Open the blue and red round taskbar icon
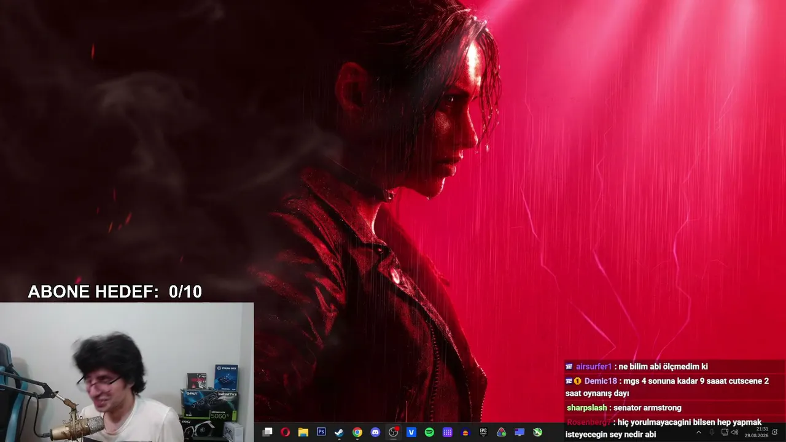The height and width of the screenshot is (442, 786). 465,432
